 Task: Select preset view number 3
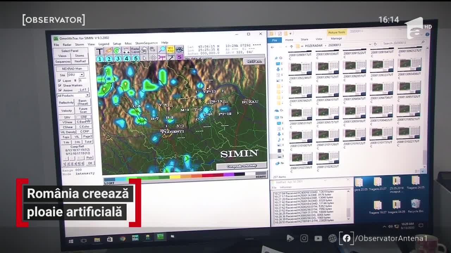click(118, 59)
